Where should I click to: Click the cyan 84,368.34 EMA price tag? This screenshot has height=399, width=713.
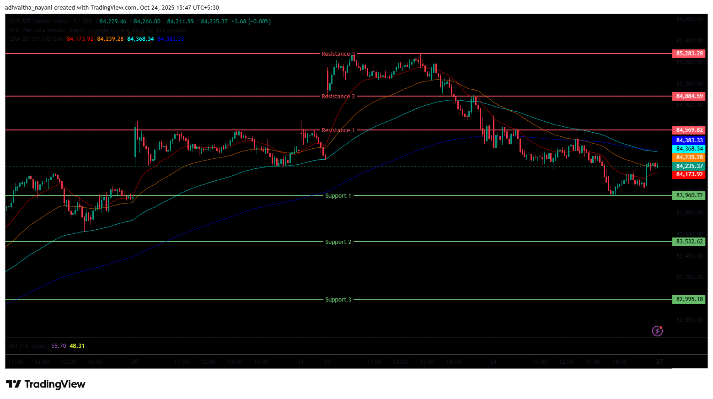point(689,149)
